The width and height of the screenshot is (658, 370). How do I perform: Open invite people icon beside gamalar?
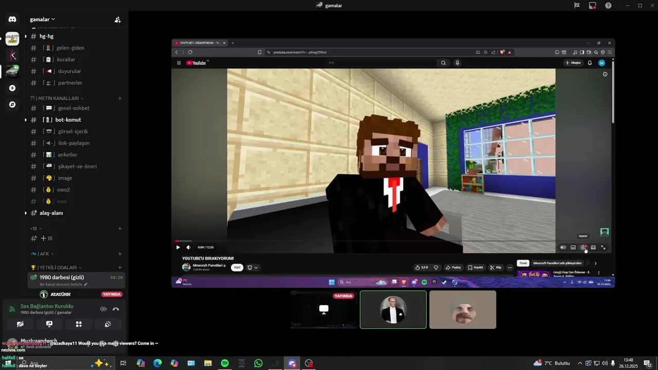(118, 20)
